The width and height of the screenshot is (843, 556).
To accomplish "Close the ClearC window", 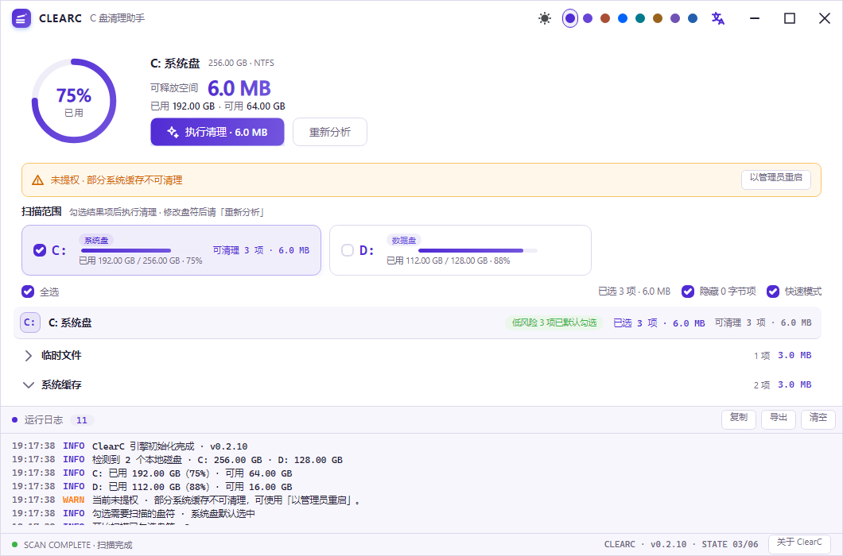I will [825, 18].
